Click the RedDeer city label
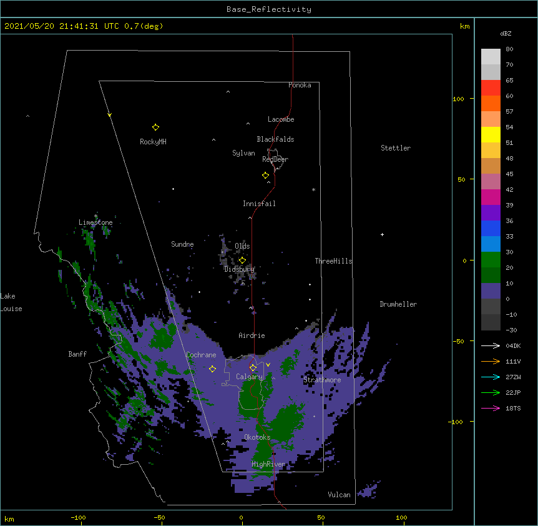 click(275, 159)
